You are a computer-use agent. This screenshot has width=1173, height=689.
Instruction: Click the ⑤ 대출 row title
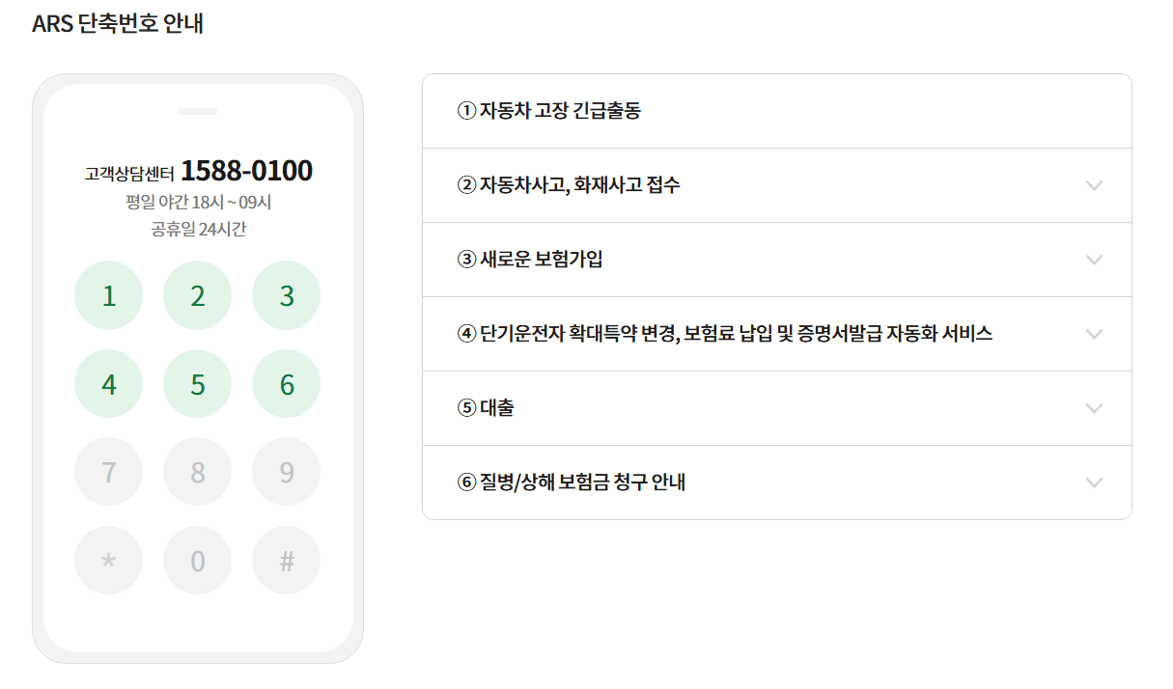(486, 408)
